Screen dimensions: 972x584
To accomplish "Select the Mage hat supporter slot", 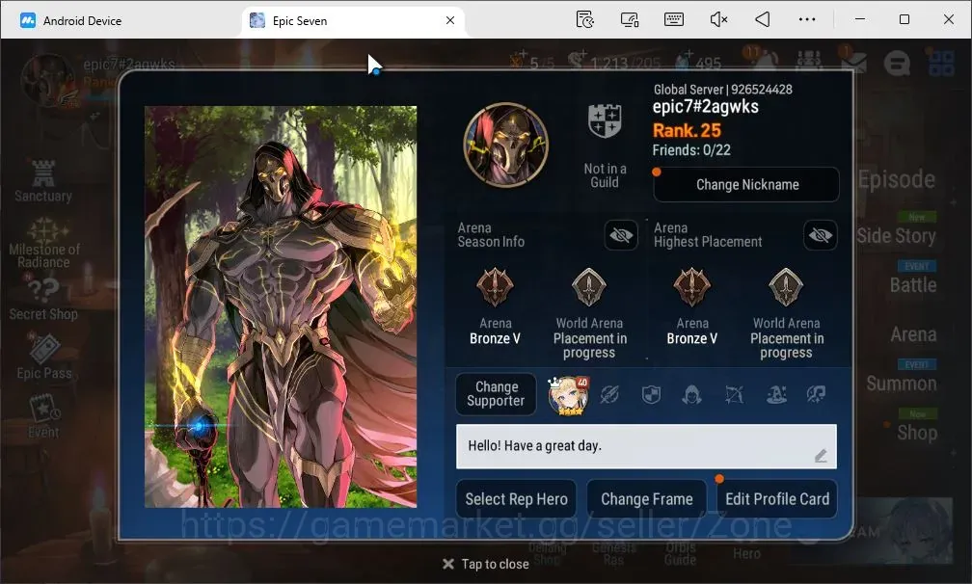I will point(776,394).
